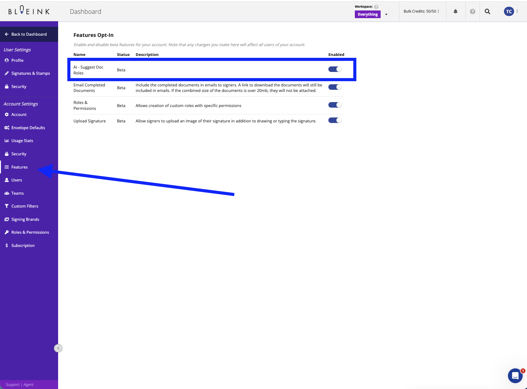
Task: Open the menu dots beside TC avatar
Action: pos(517,11)
